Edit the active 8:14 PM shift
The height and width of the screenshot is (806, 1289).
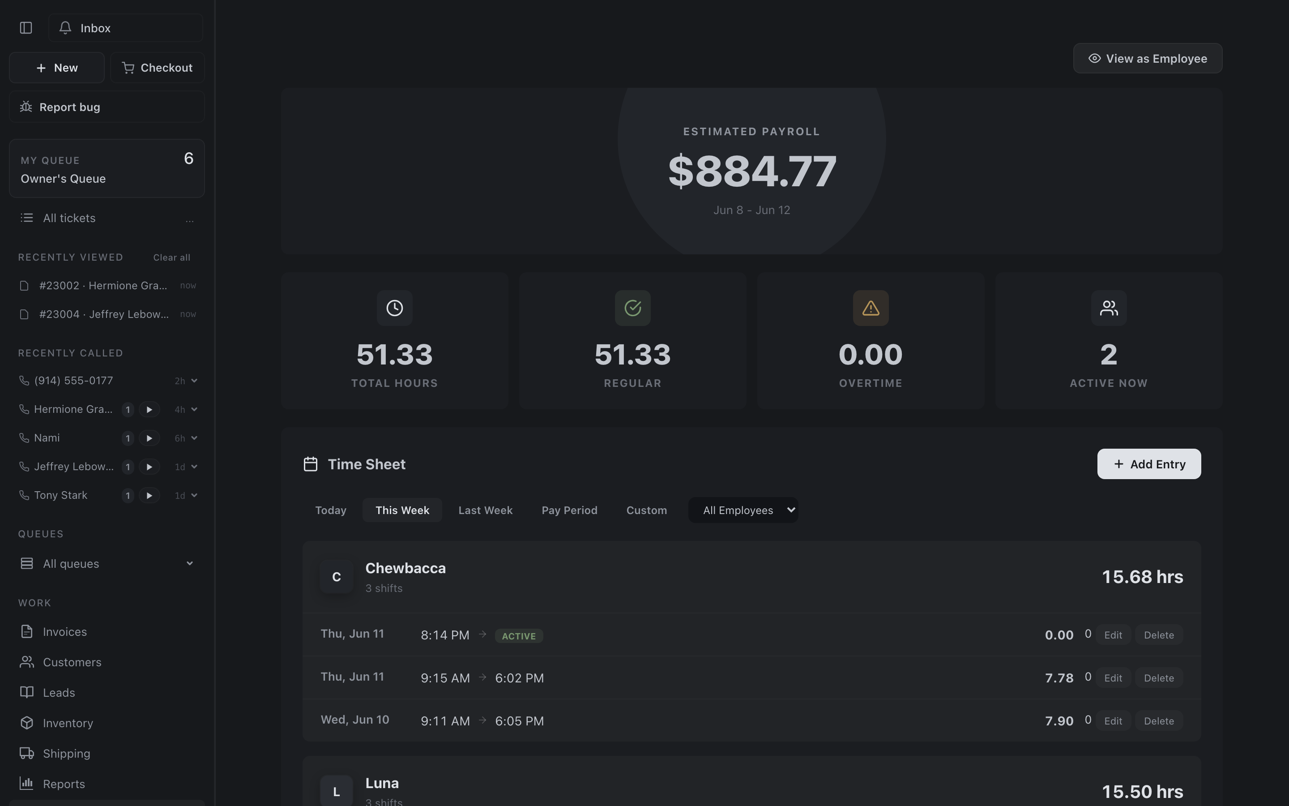1113,635
